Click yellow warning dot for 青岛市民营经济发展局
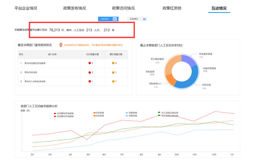 click(113, 63)
